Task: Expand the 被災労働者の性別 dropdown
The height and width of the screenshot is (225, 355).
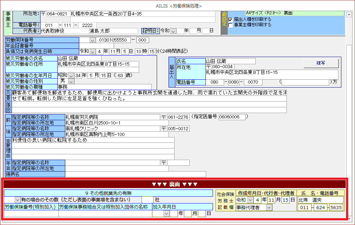Action: tap(71, 81)
